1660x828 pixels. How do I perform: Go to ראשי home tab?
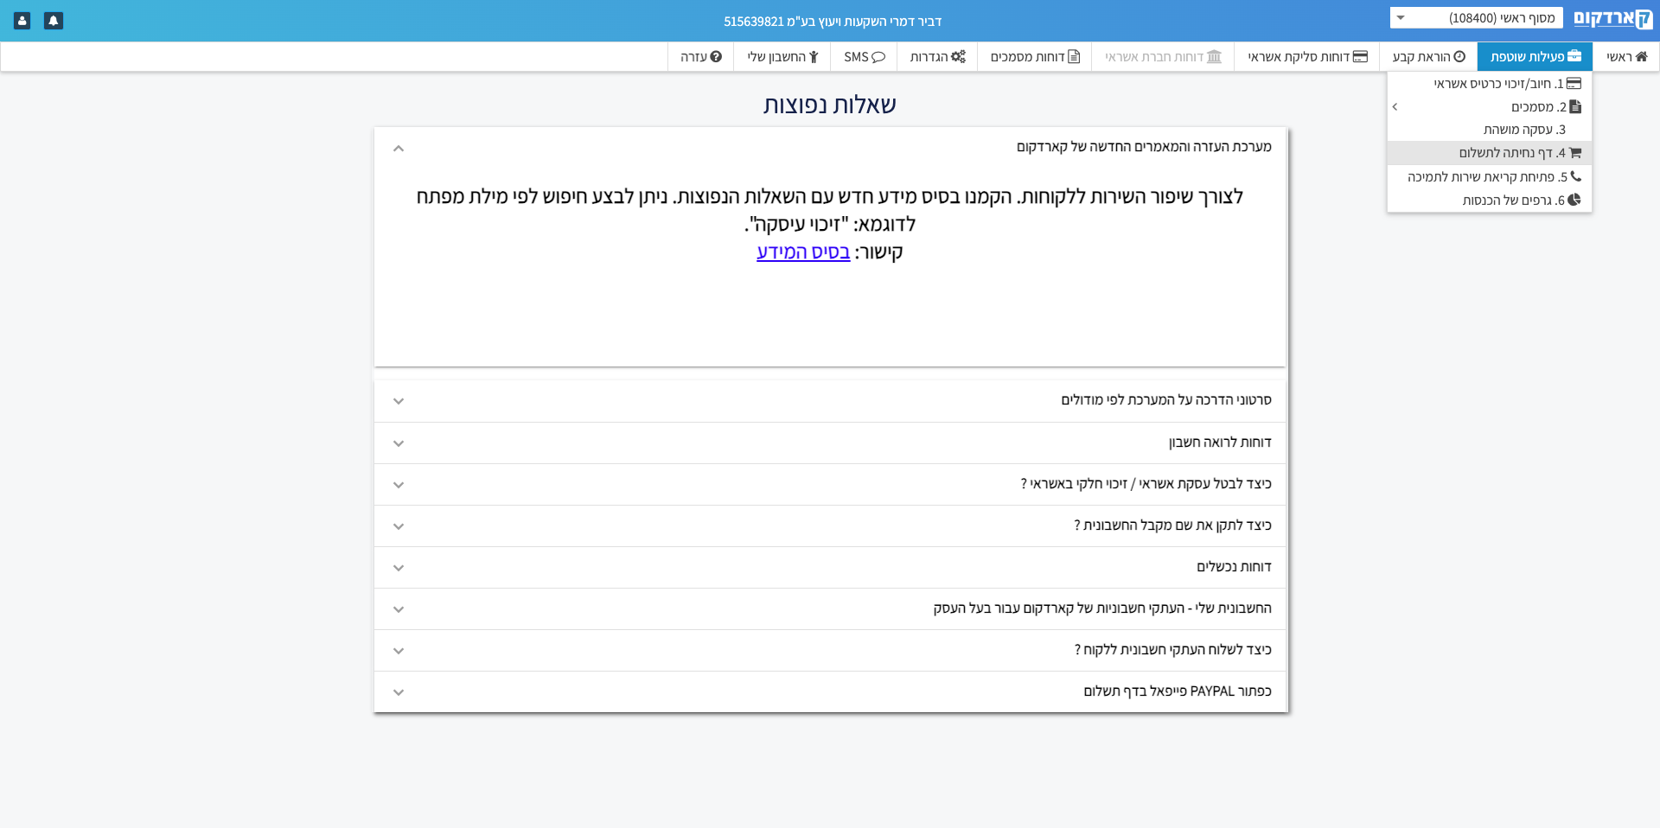coord(1626,57)
